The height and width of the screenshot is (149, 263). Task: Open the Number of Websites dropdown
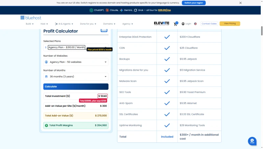point(76,62)
